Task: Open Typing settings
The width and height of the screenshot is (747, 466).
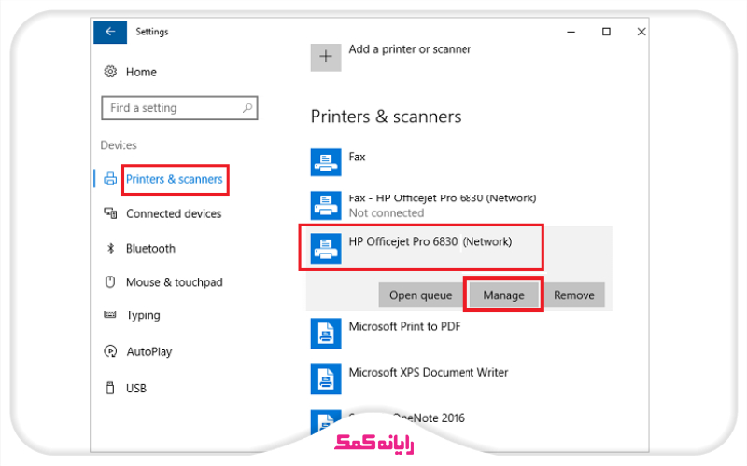Action: point(143,315)
